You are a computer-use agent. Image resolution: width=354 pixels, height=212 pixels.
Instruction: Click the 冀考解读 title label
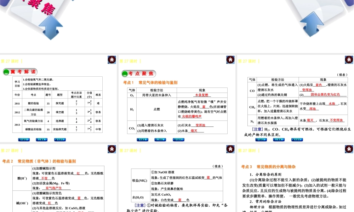(23, 72)
